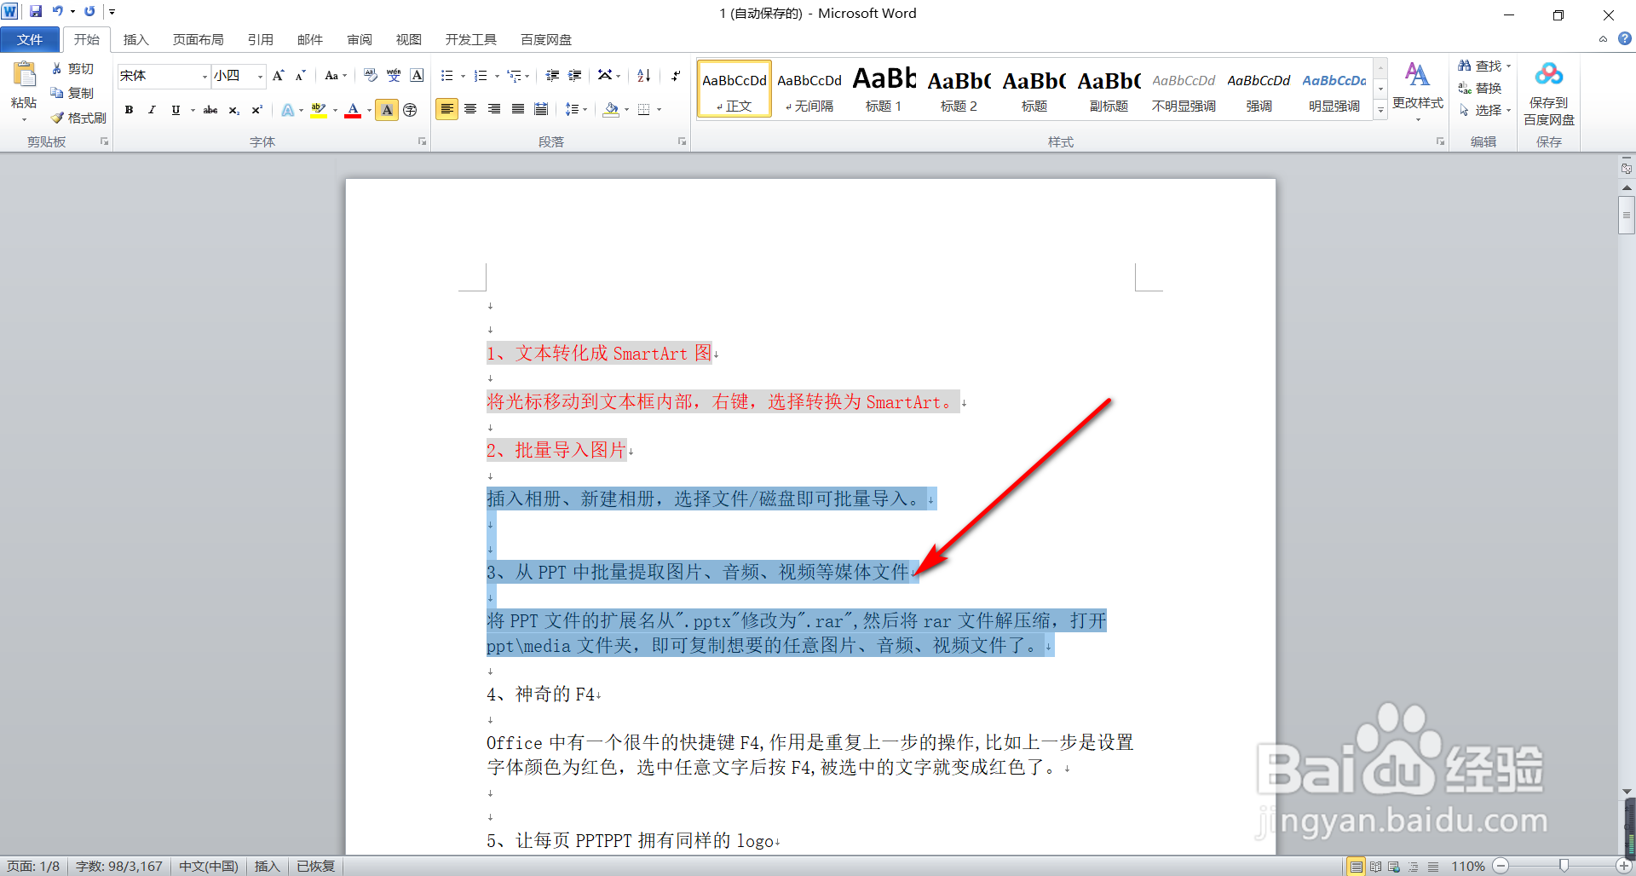Click the zoom percentage 110%
This screenshot has height=876, width=1636.
(1467, 866)
